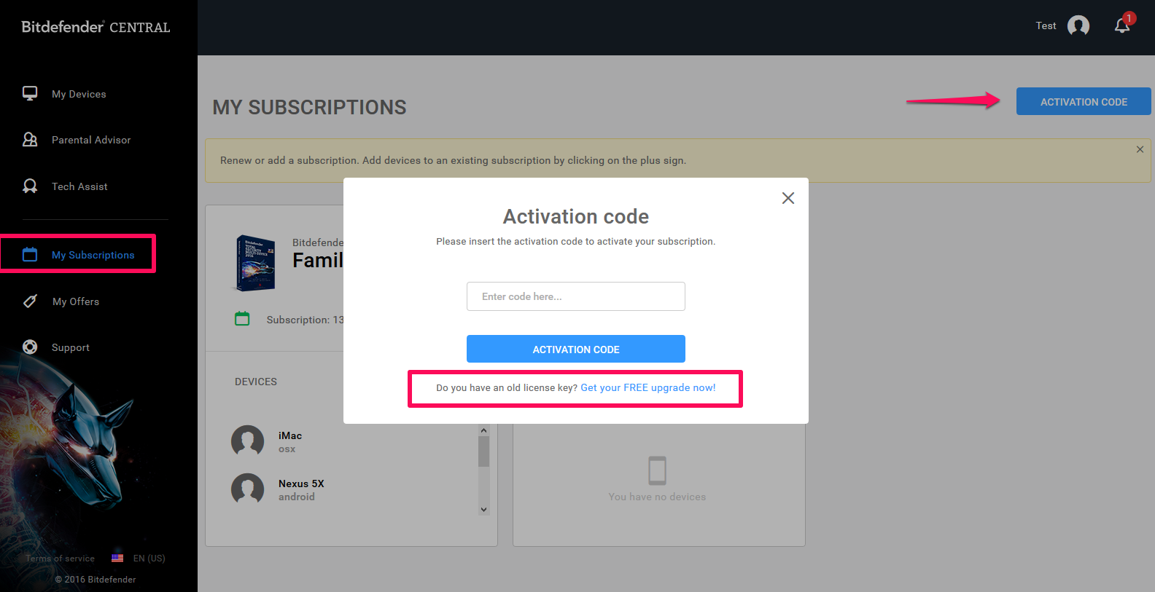Click the DEVICES section heading
This screenshot has height=592, width=1155.
pyautogui.click(x=256, y=382)
